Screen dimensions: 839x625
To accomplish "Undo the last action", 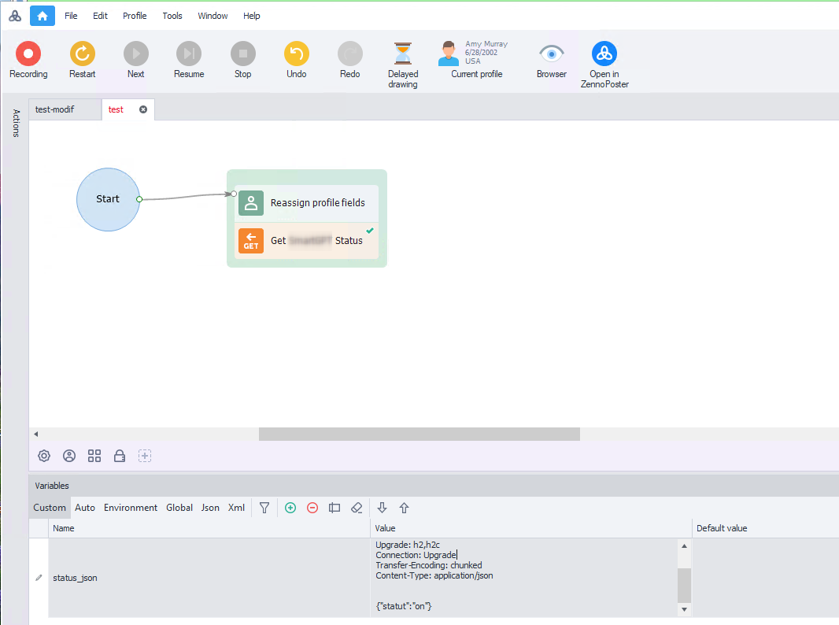I will coord(297,60).
